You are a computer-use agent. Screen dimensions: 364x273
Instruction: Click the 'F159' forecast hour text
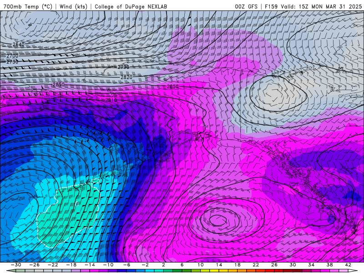pos(271,6)
